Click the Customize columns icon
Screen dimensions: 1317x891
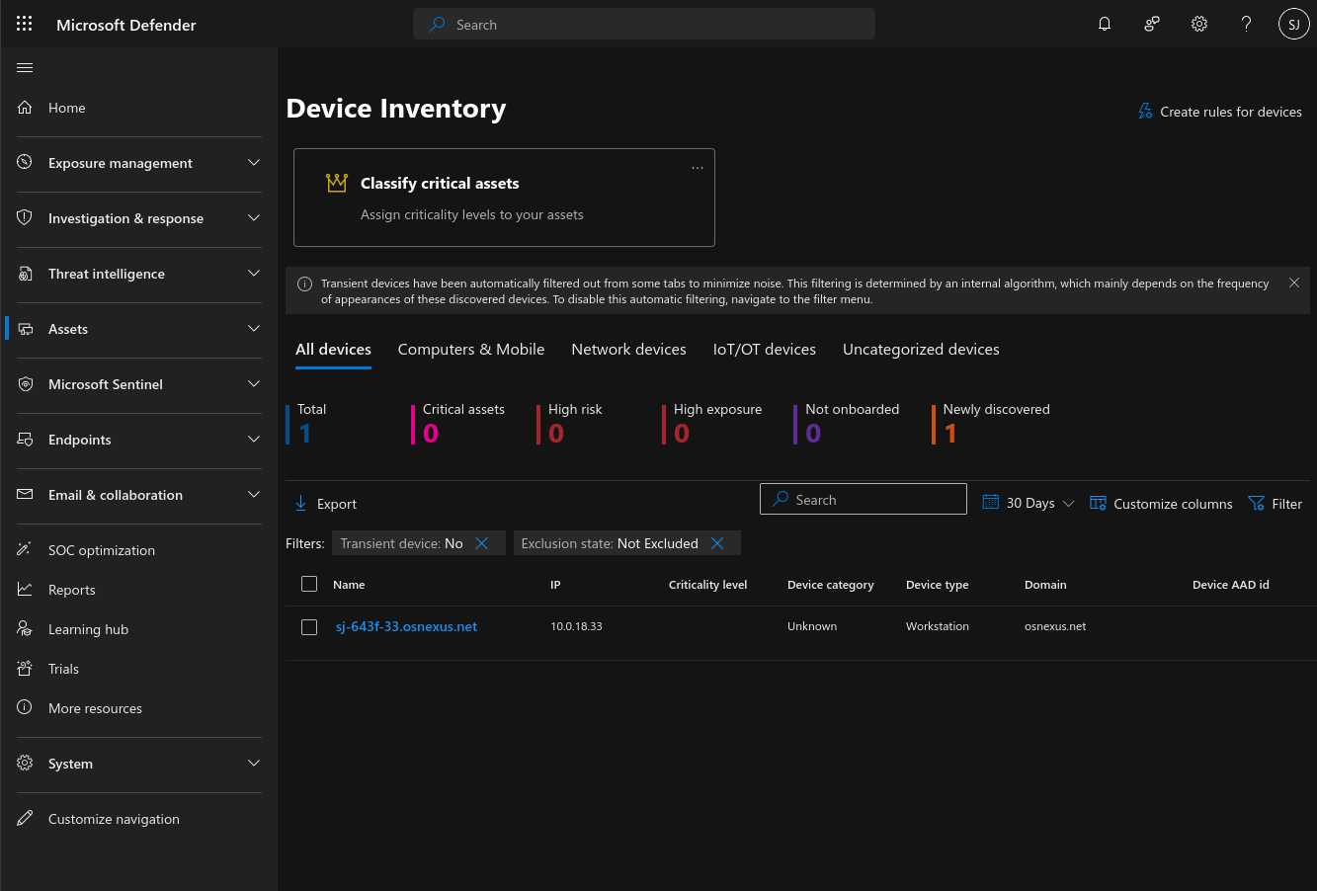pyautogui.click(x=1098, y=504)
